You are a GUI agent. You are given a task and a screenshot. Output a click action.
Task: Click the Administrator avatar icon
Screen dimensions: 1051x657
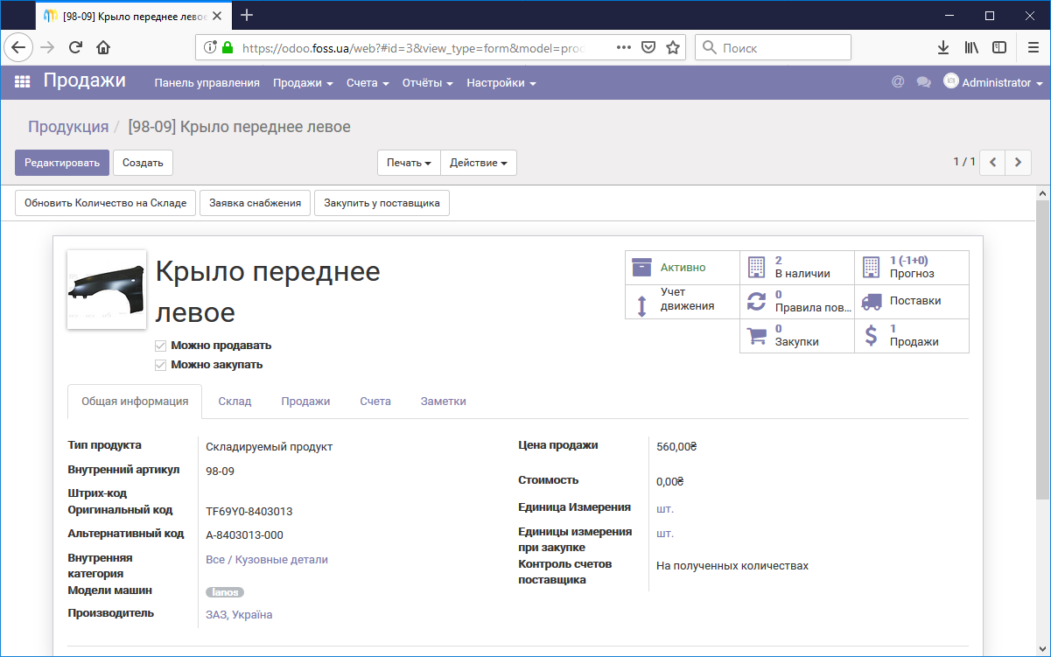click(951, 81)
